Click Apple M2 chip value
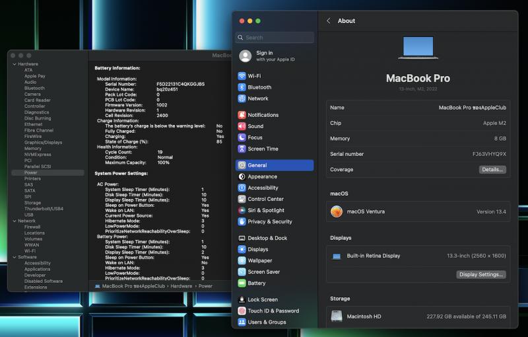Viewport: 528px width, 337px height. [x=494, y=123]
